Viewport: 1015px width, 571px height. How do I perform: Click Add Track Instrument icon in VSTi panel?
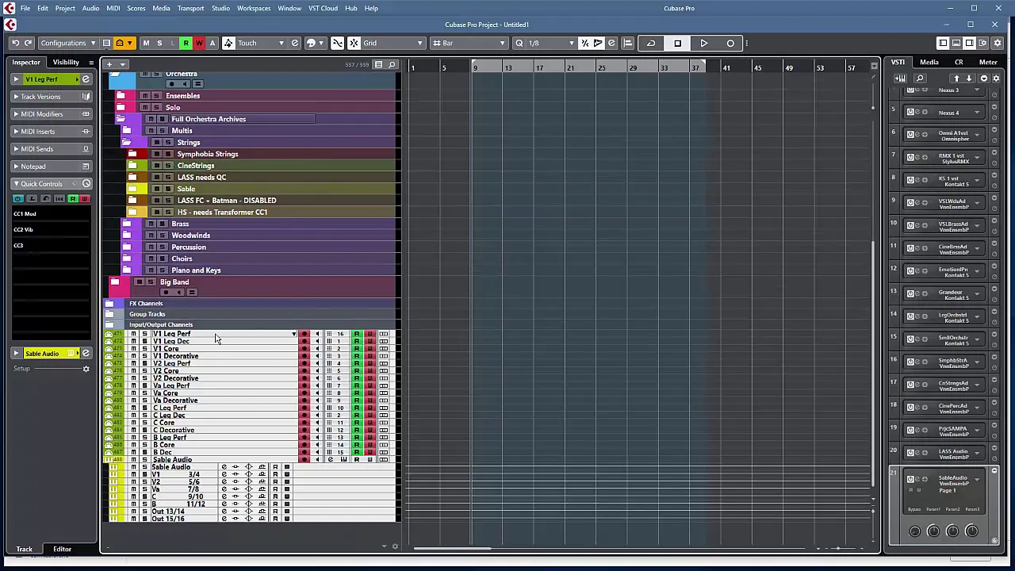pyautogui.click(x=900, y=79)
